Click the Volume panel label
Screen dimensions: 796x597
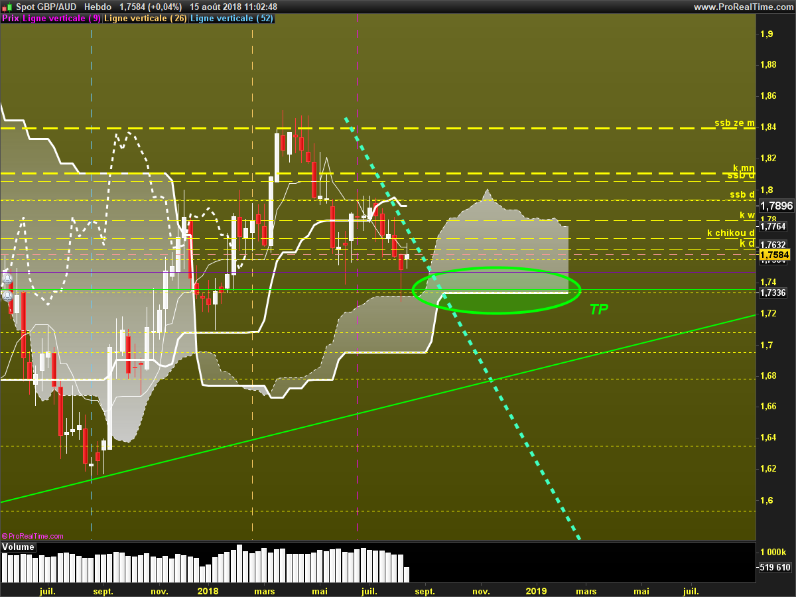click(x=19, y=547)
